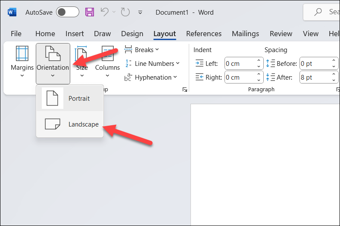Click inside the blank document page
The width and height of the screenshot is (340, 226).
265,165
